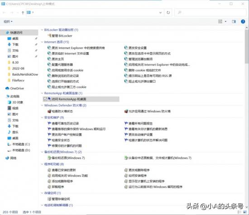
Task: Open 提示网站上是否有可用的 RSS 源
Action: tap(148, 76)
